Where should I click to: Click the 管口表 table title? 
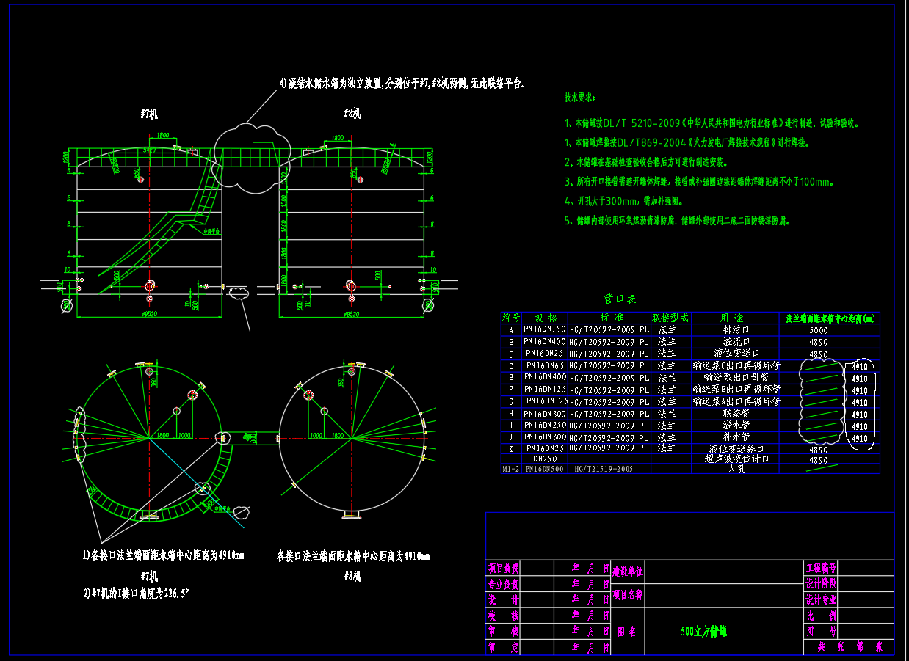click(x=620, y=299)
